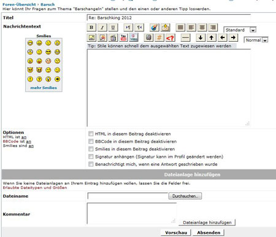Set left-to-right paragraph direction
Image resolution: width=276 pixels, height=237 pixels.
128,28
